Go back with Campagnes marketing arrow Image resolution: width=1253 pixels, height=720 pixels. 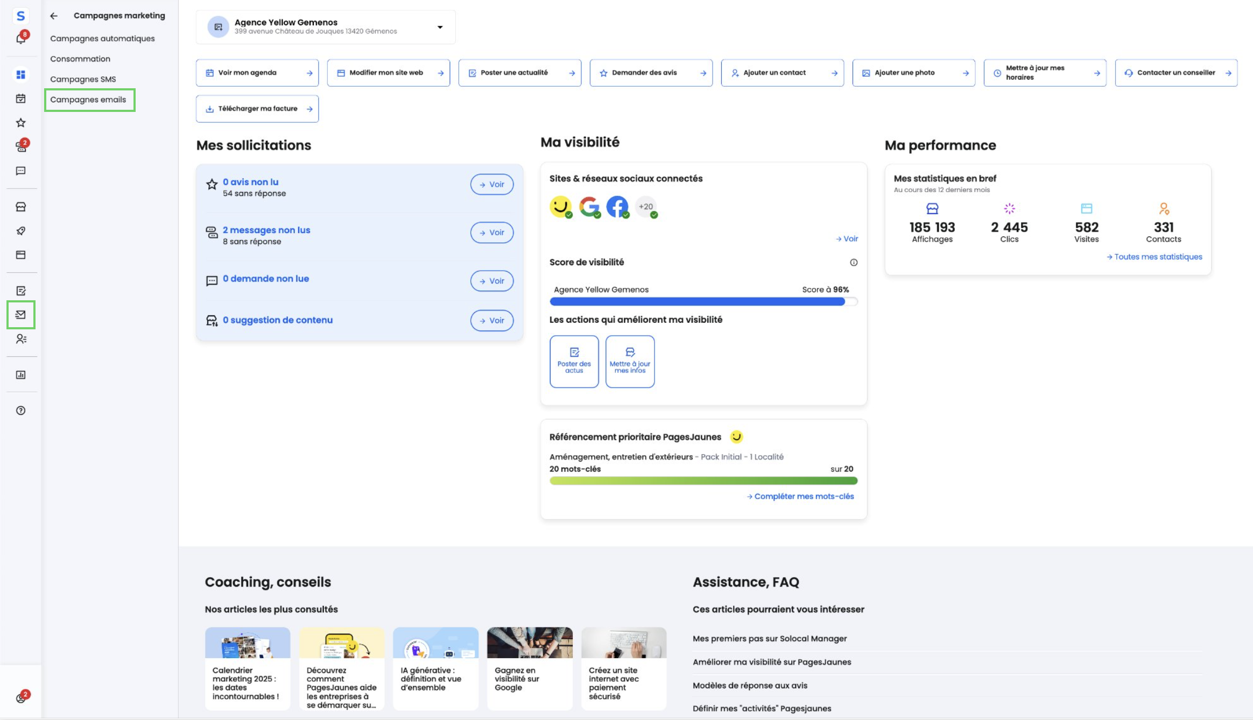[54, 16]
